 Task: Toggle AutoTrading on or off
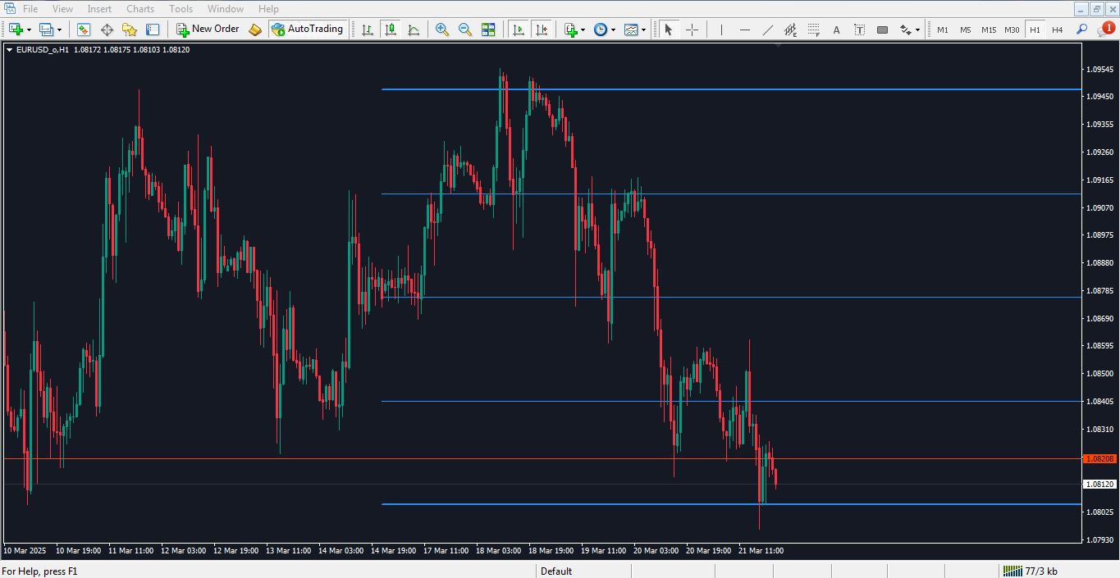(x=307, y=30)
